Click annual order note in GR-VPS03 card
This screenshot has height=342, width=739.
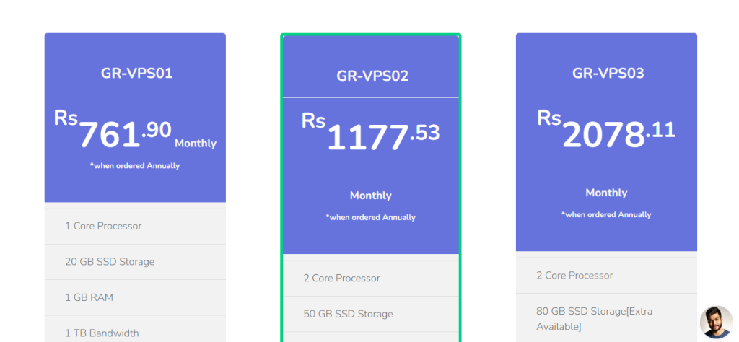point(606,215)
